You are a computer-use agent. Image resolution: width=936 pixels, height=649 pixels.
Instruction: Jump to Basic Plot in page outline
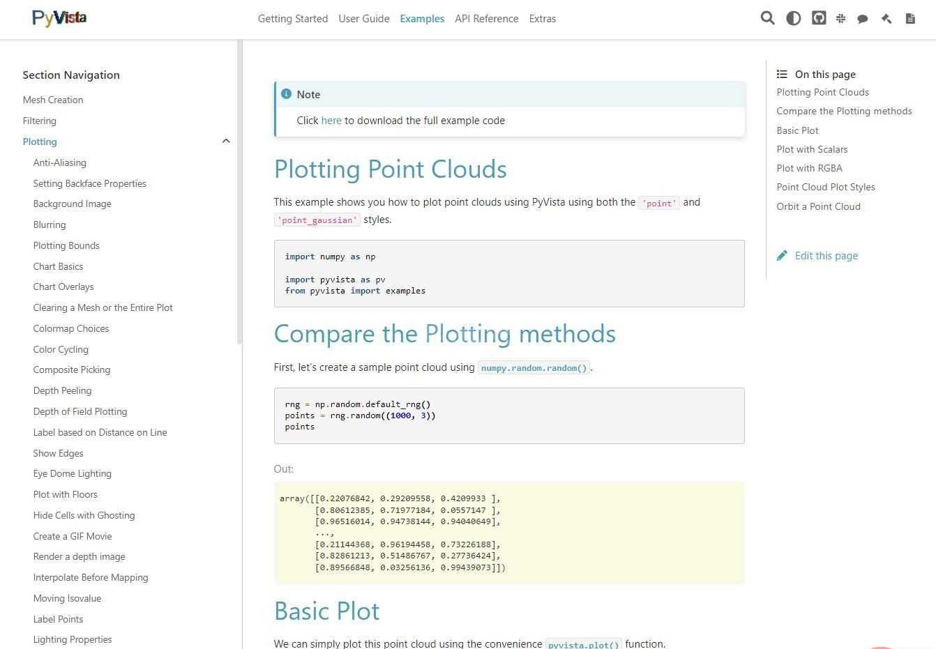coord(797,130)
